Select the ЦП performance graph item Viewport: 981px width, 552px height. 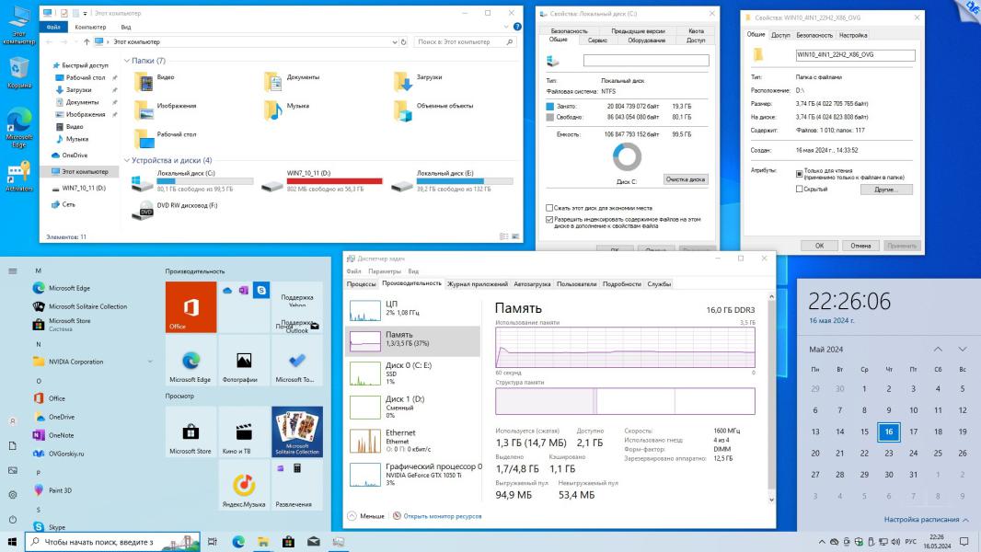(413, 309)
